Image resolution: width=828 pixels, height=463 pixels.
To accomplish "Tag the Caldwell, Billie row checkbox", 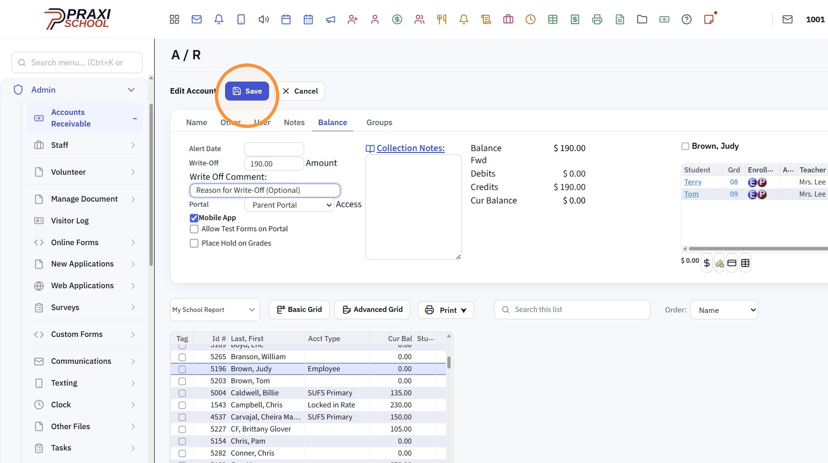I will point(182,393).
